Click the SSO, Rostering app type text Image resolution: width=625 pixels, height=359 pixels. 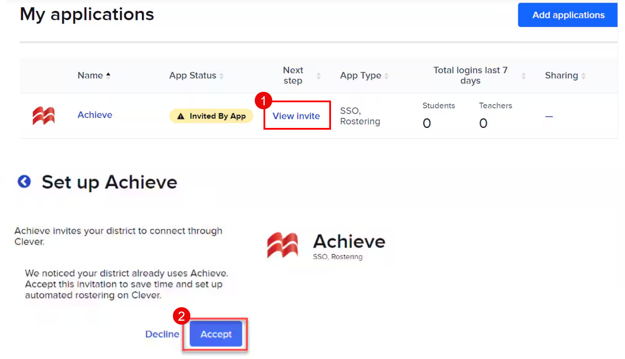[360, 116]
